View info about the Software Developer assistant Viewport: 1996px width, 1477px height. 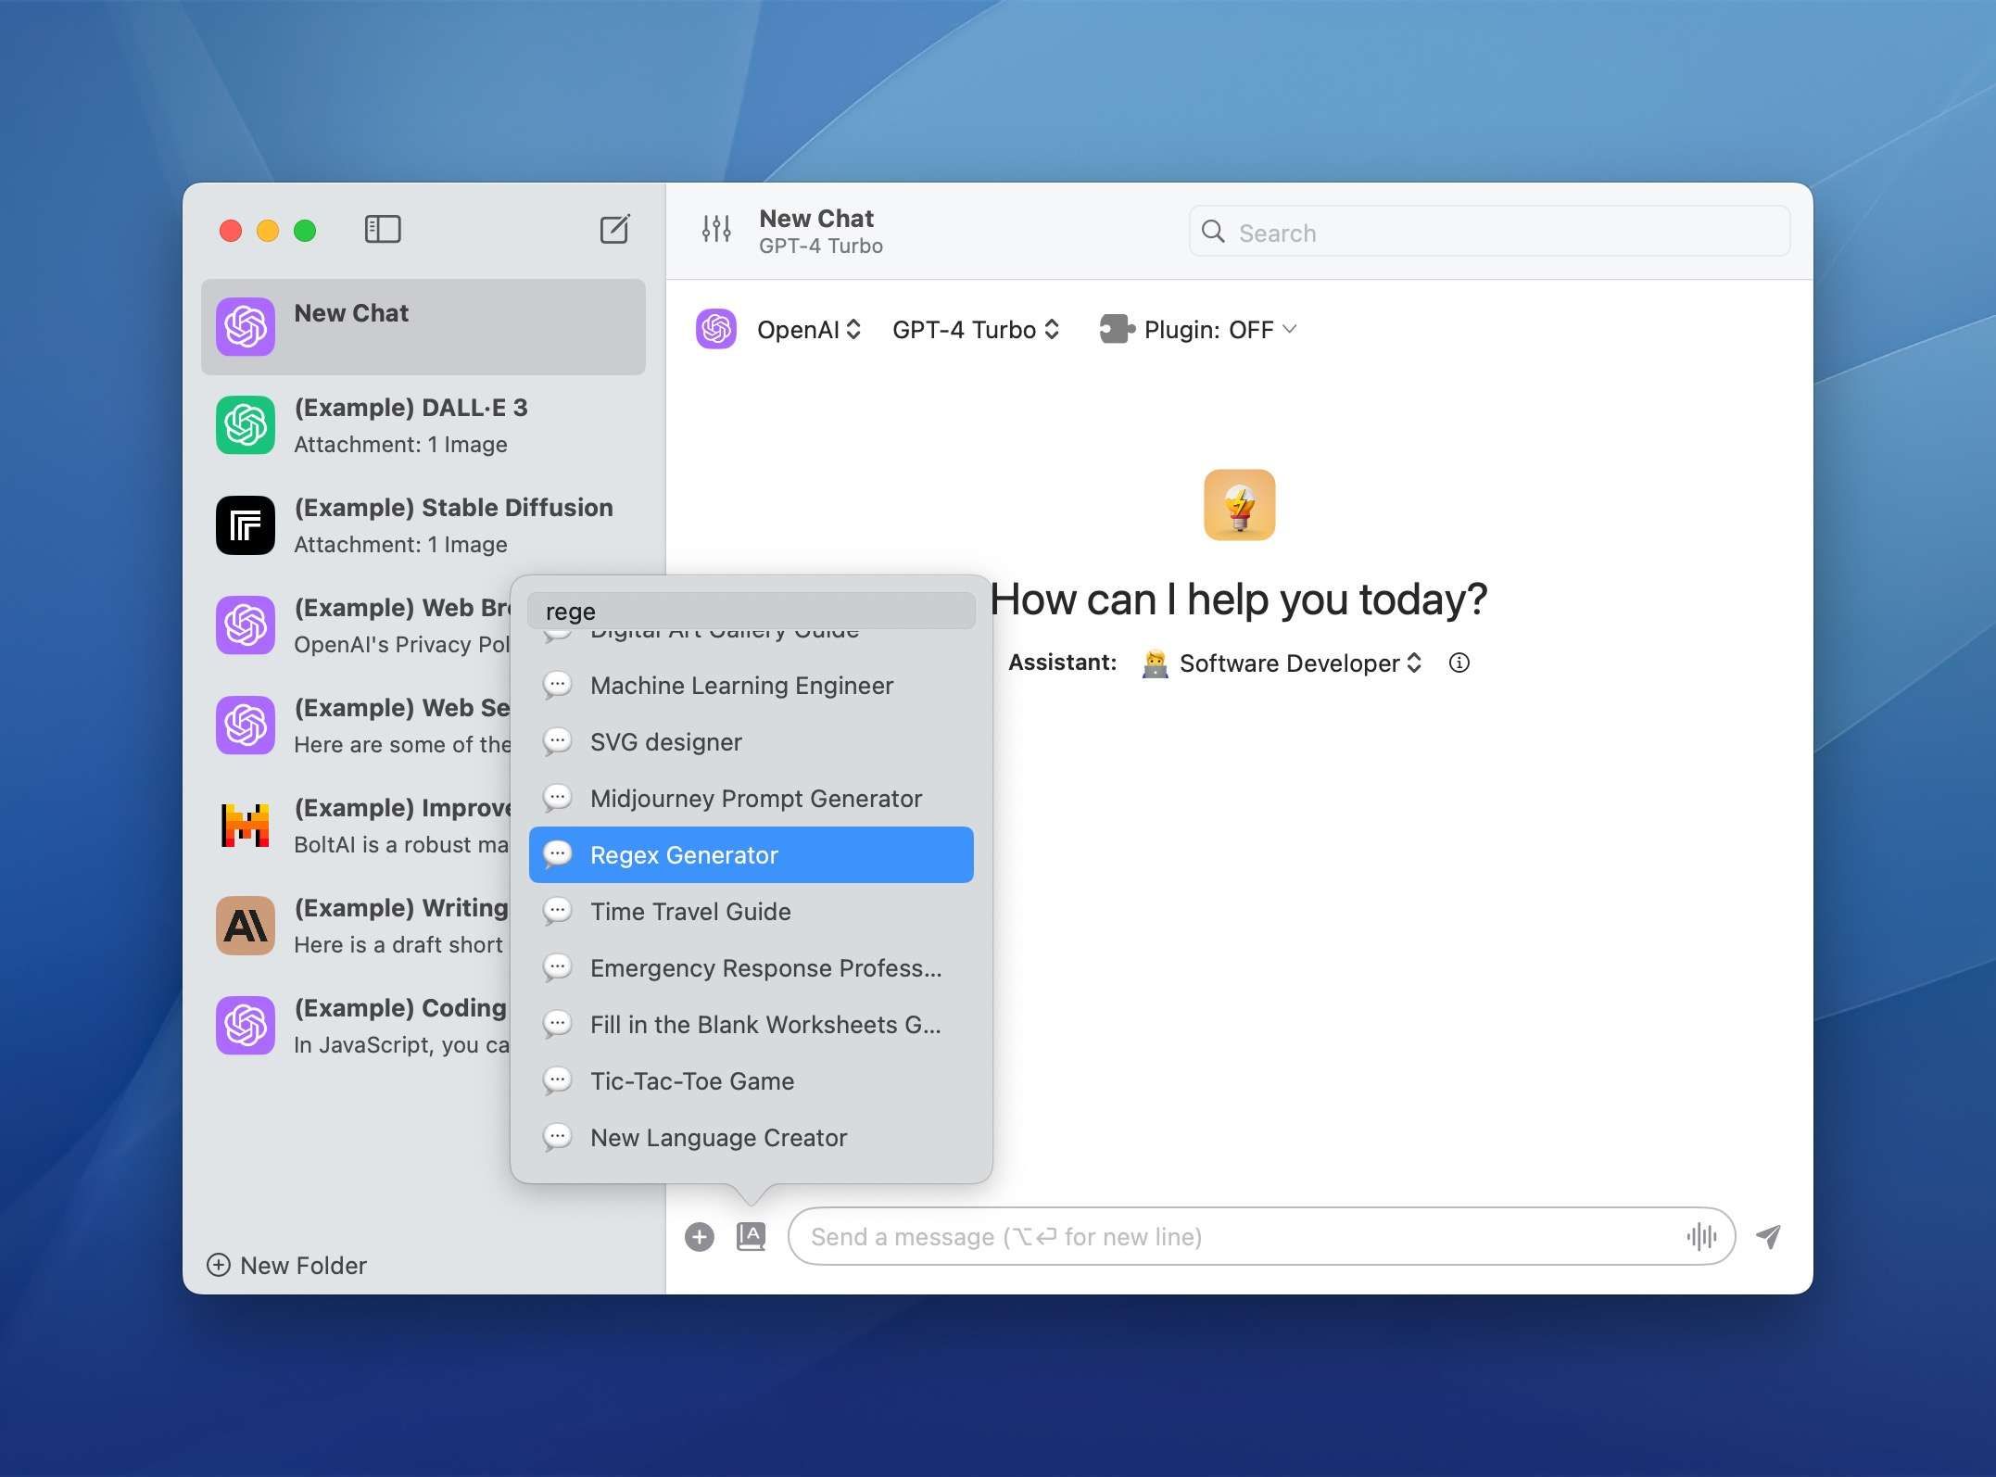(1459, 663)
